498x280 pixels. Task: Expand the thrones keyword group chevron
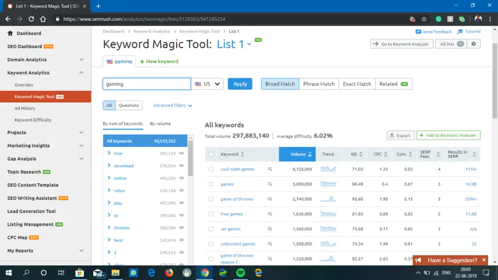(109, 227)
